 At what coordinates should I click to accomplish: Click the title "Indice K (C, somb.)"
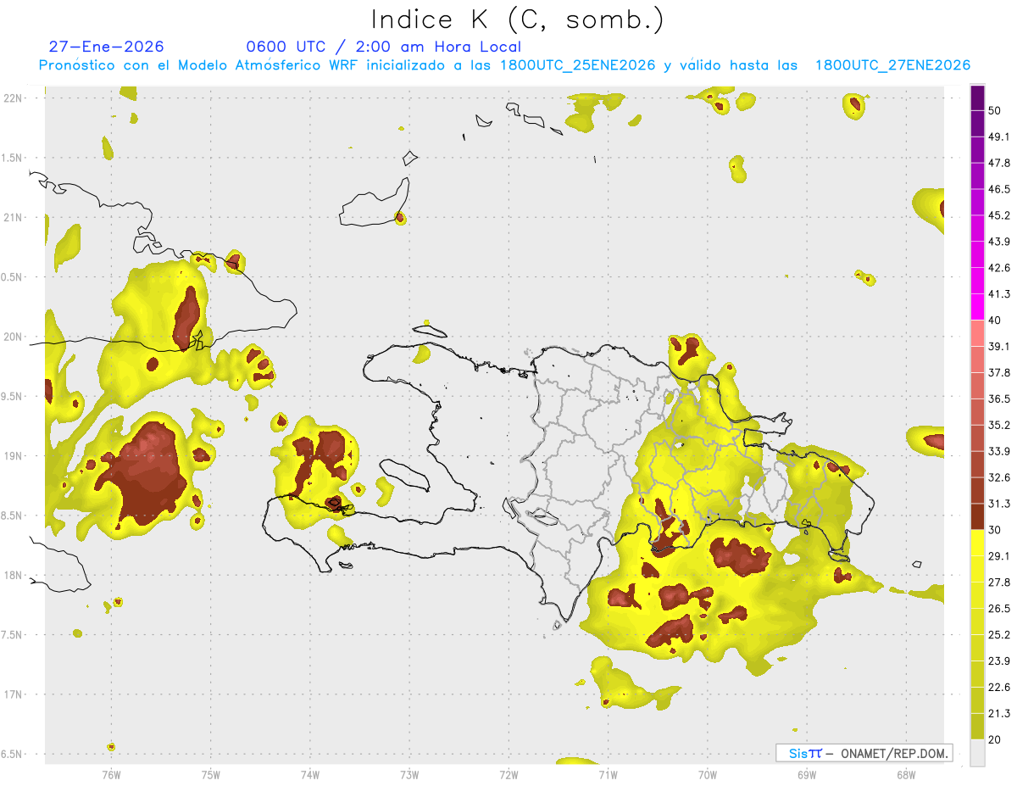[x=518, y=20]
